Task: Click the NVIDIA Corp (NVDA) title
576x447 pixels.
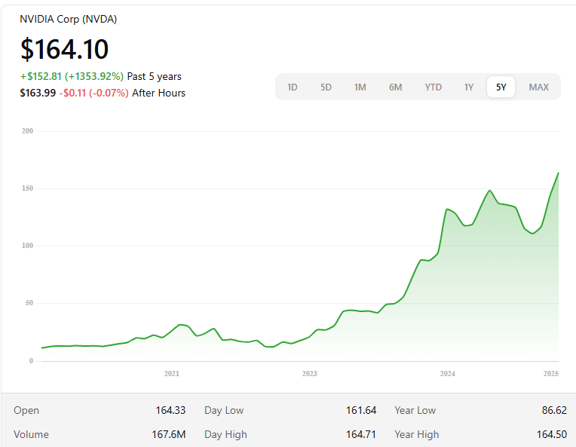Action: [69, 20]
